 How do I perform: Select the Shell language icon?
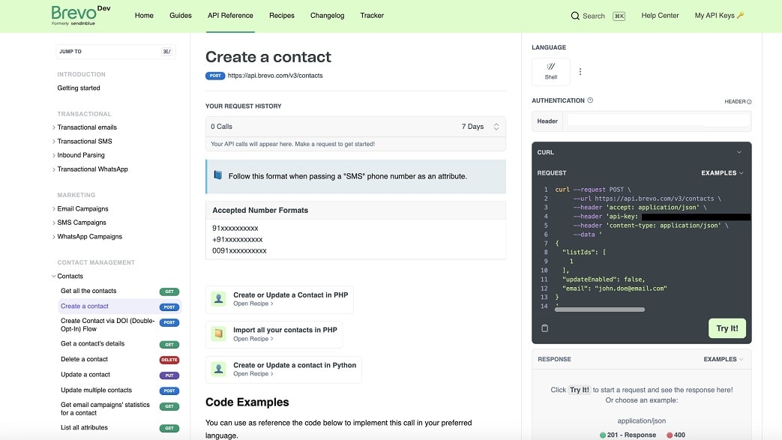[x=550, y=71]
